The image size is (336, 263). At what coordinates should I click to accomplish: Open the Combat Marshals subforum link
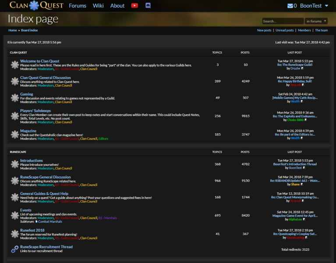coord(50,221)
